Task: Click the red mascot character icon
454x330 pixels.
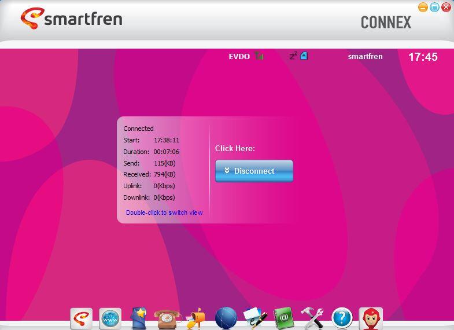Action: [371, 318]
